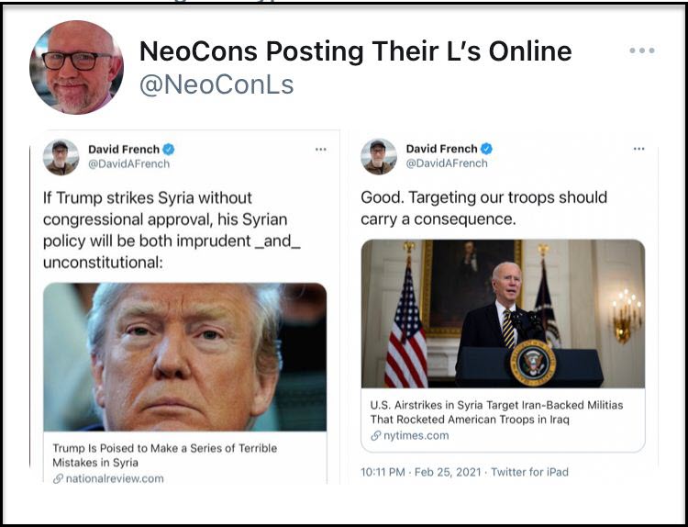The height and width of the screenshot is (527, 688).
Task: Click David French's avatar in the right tweet
Action: tap(379, 157)
